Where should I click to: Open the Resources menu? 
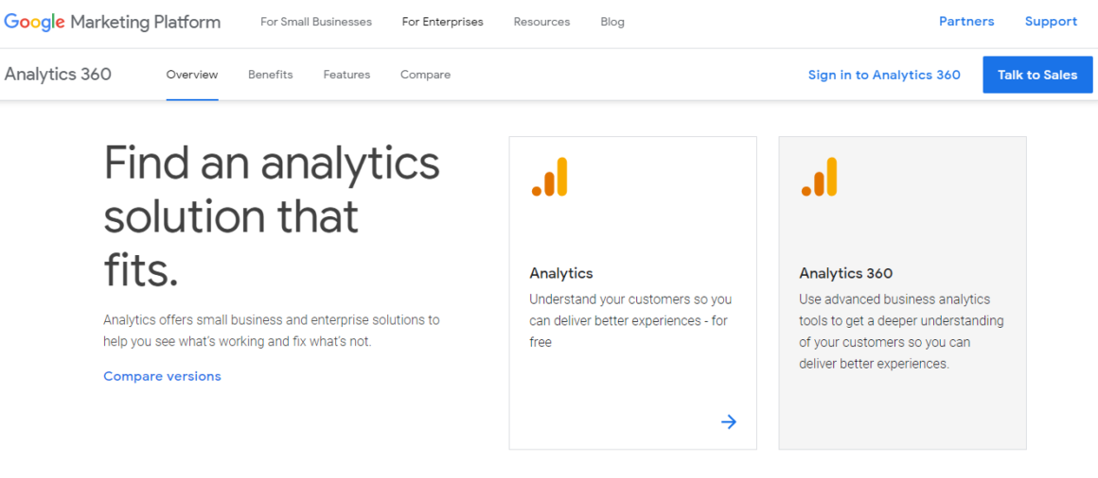pyautogui.click(x=541, y=22)
